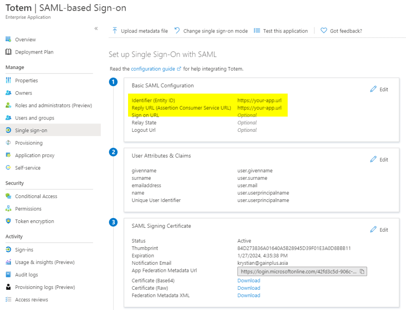Click the Audit logs icon
The width and height of the screenshot is (406, 310).
click(8, 274)
